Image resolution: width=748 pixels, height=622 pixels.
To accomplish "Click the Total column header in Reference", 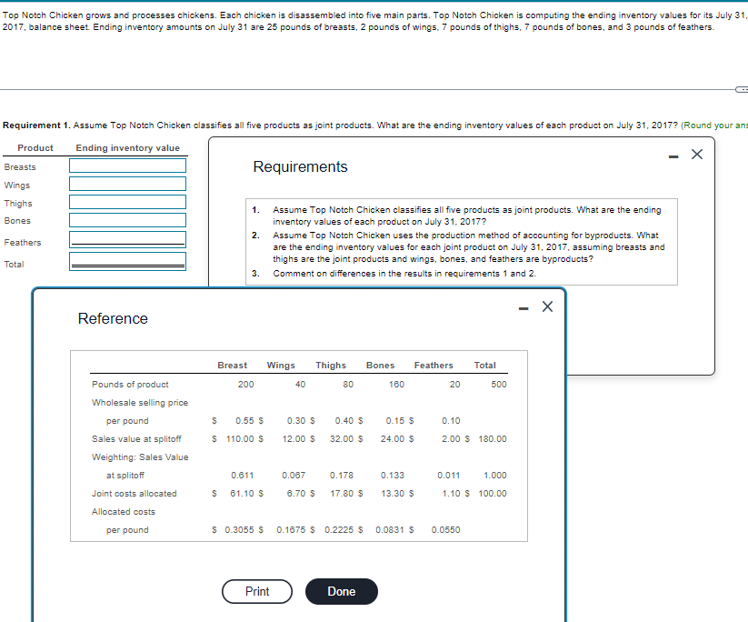I will [485, 366].
